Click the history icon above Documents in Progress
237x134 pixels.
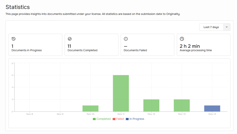click(13, 39)
